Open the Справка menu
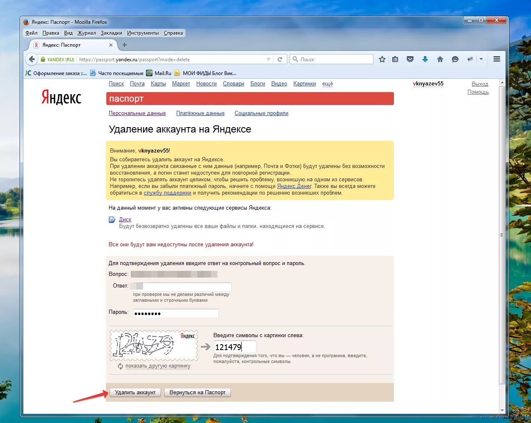531x423 pixels. (x=173, y=33)
